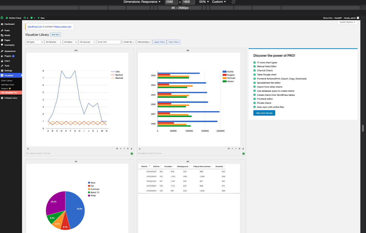Screen dimensions: 366x233
Task: Click Austria blue legend swatch
Action: pyautogui.click(x=225, y=72)
